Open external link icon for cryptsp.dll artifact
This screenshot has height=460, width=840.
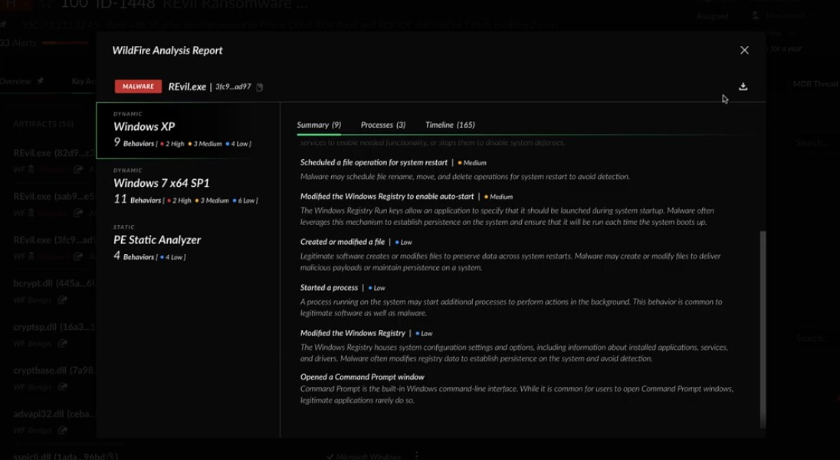(63, 344)
